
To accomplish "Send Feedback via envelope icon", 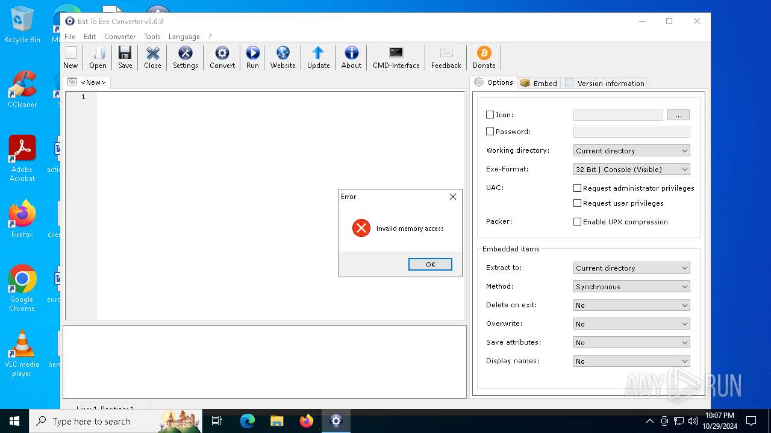I will (446, 58).
